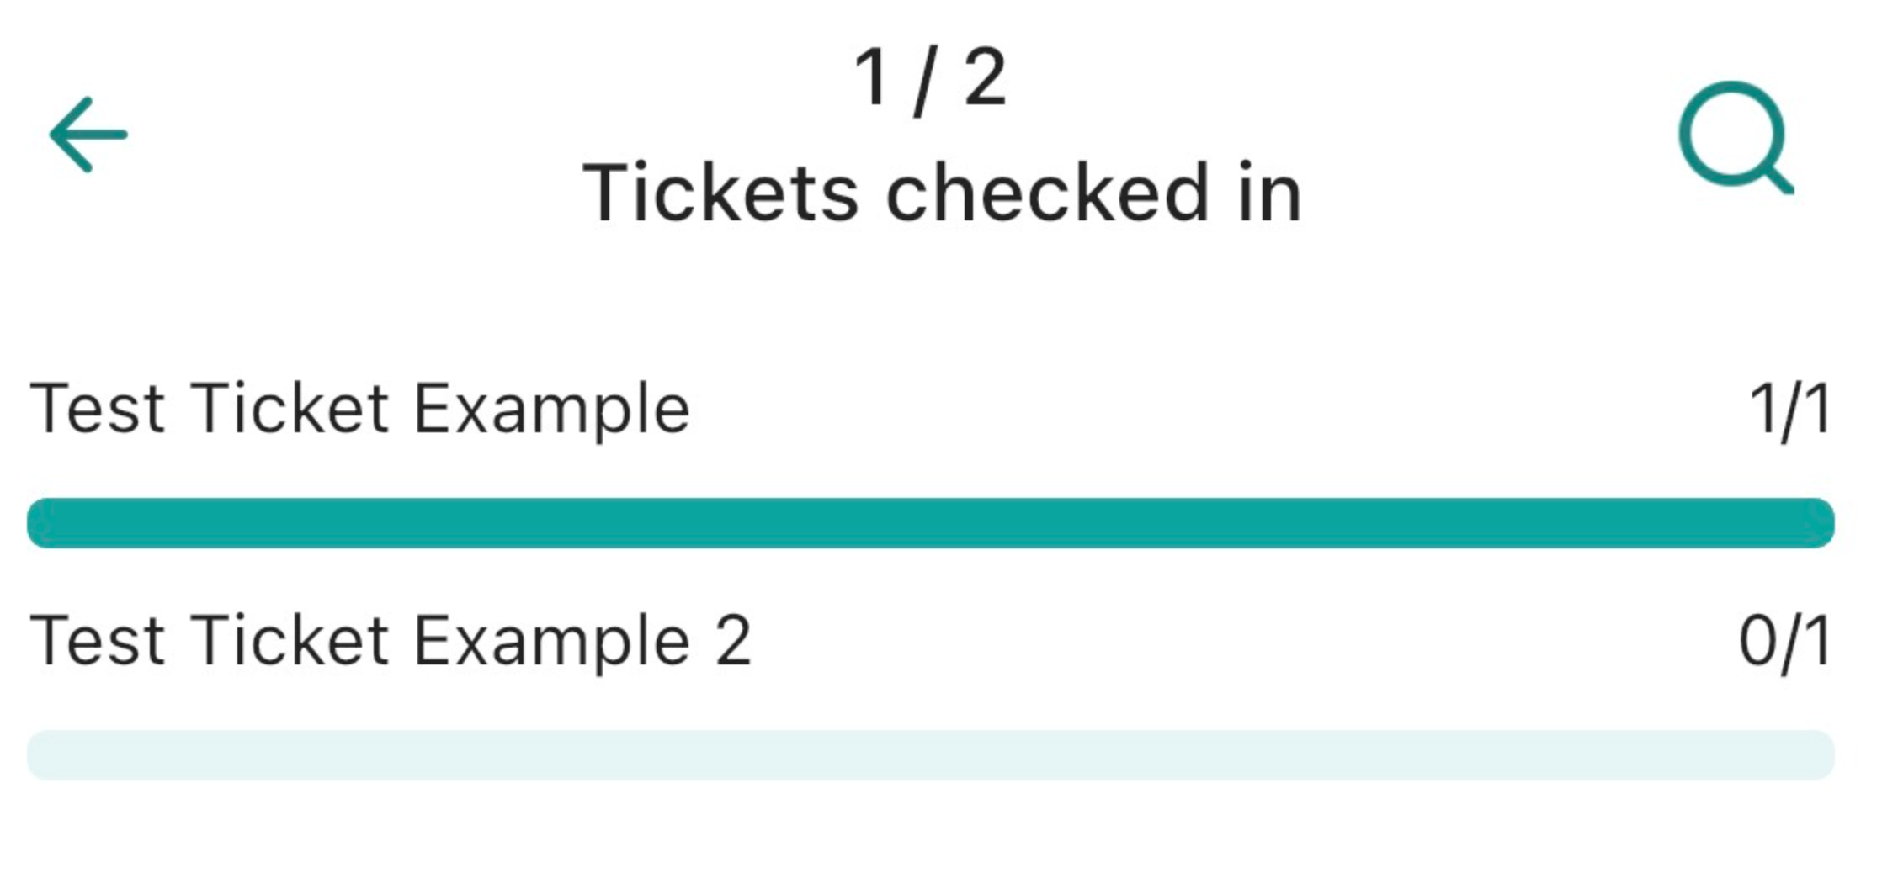Click the 0/1 count for Test Ticket Example 2
The height and width of the screenshot is (873, 1882).
pos(1784,641)
